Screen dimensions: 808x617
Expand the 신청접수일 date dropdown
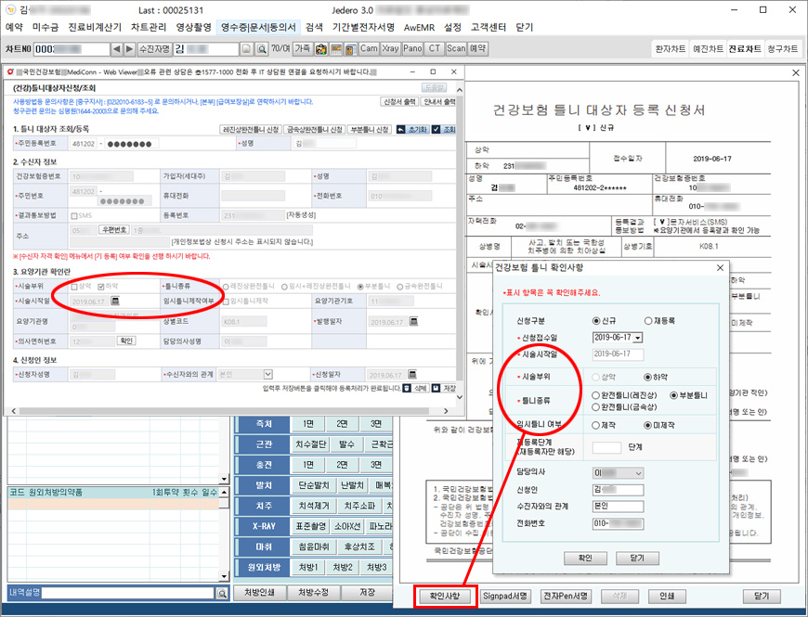638,337
